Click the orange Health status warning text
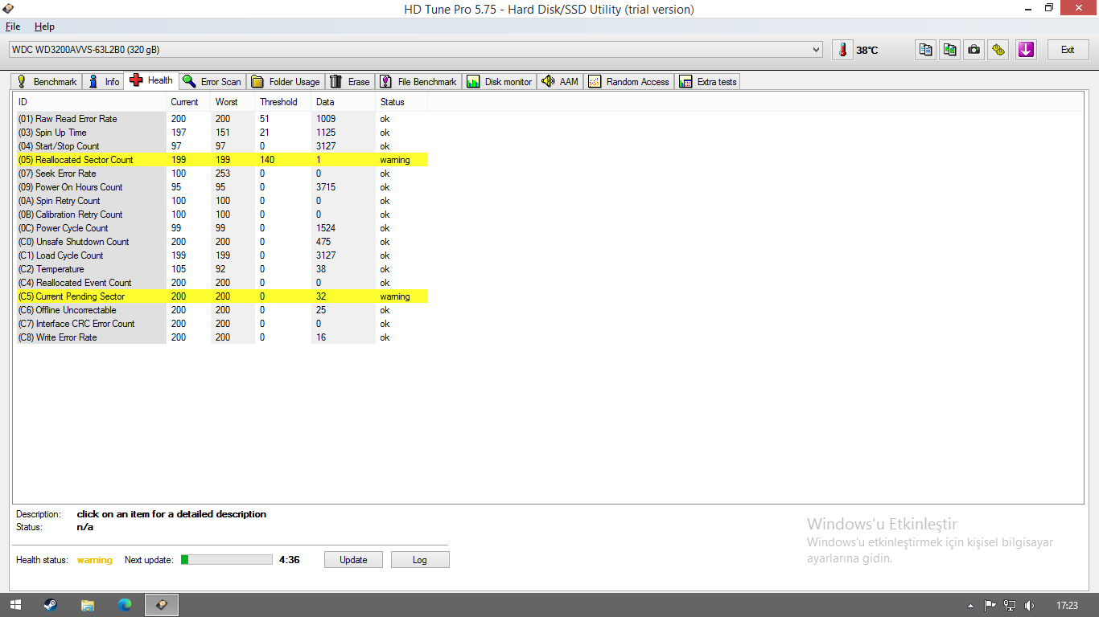1099x617 pixels. coord(95,560)
